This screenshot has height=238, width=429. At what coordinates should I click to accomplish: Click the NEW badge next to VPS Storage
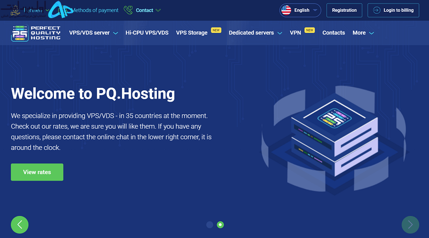click(x=216, y=30)
